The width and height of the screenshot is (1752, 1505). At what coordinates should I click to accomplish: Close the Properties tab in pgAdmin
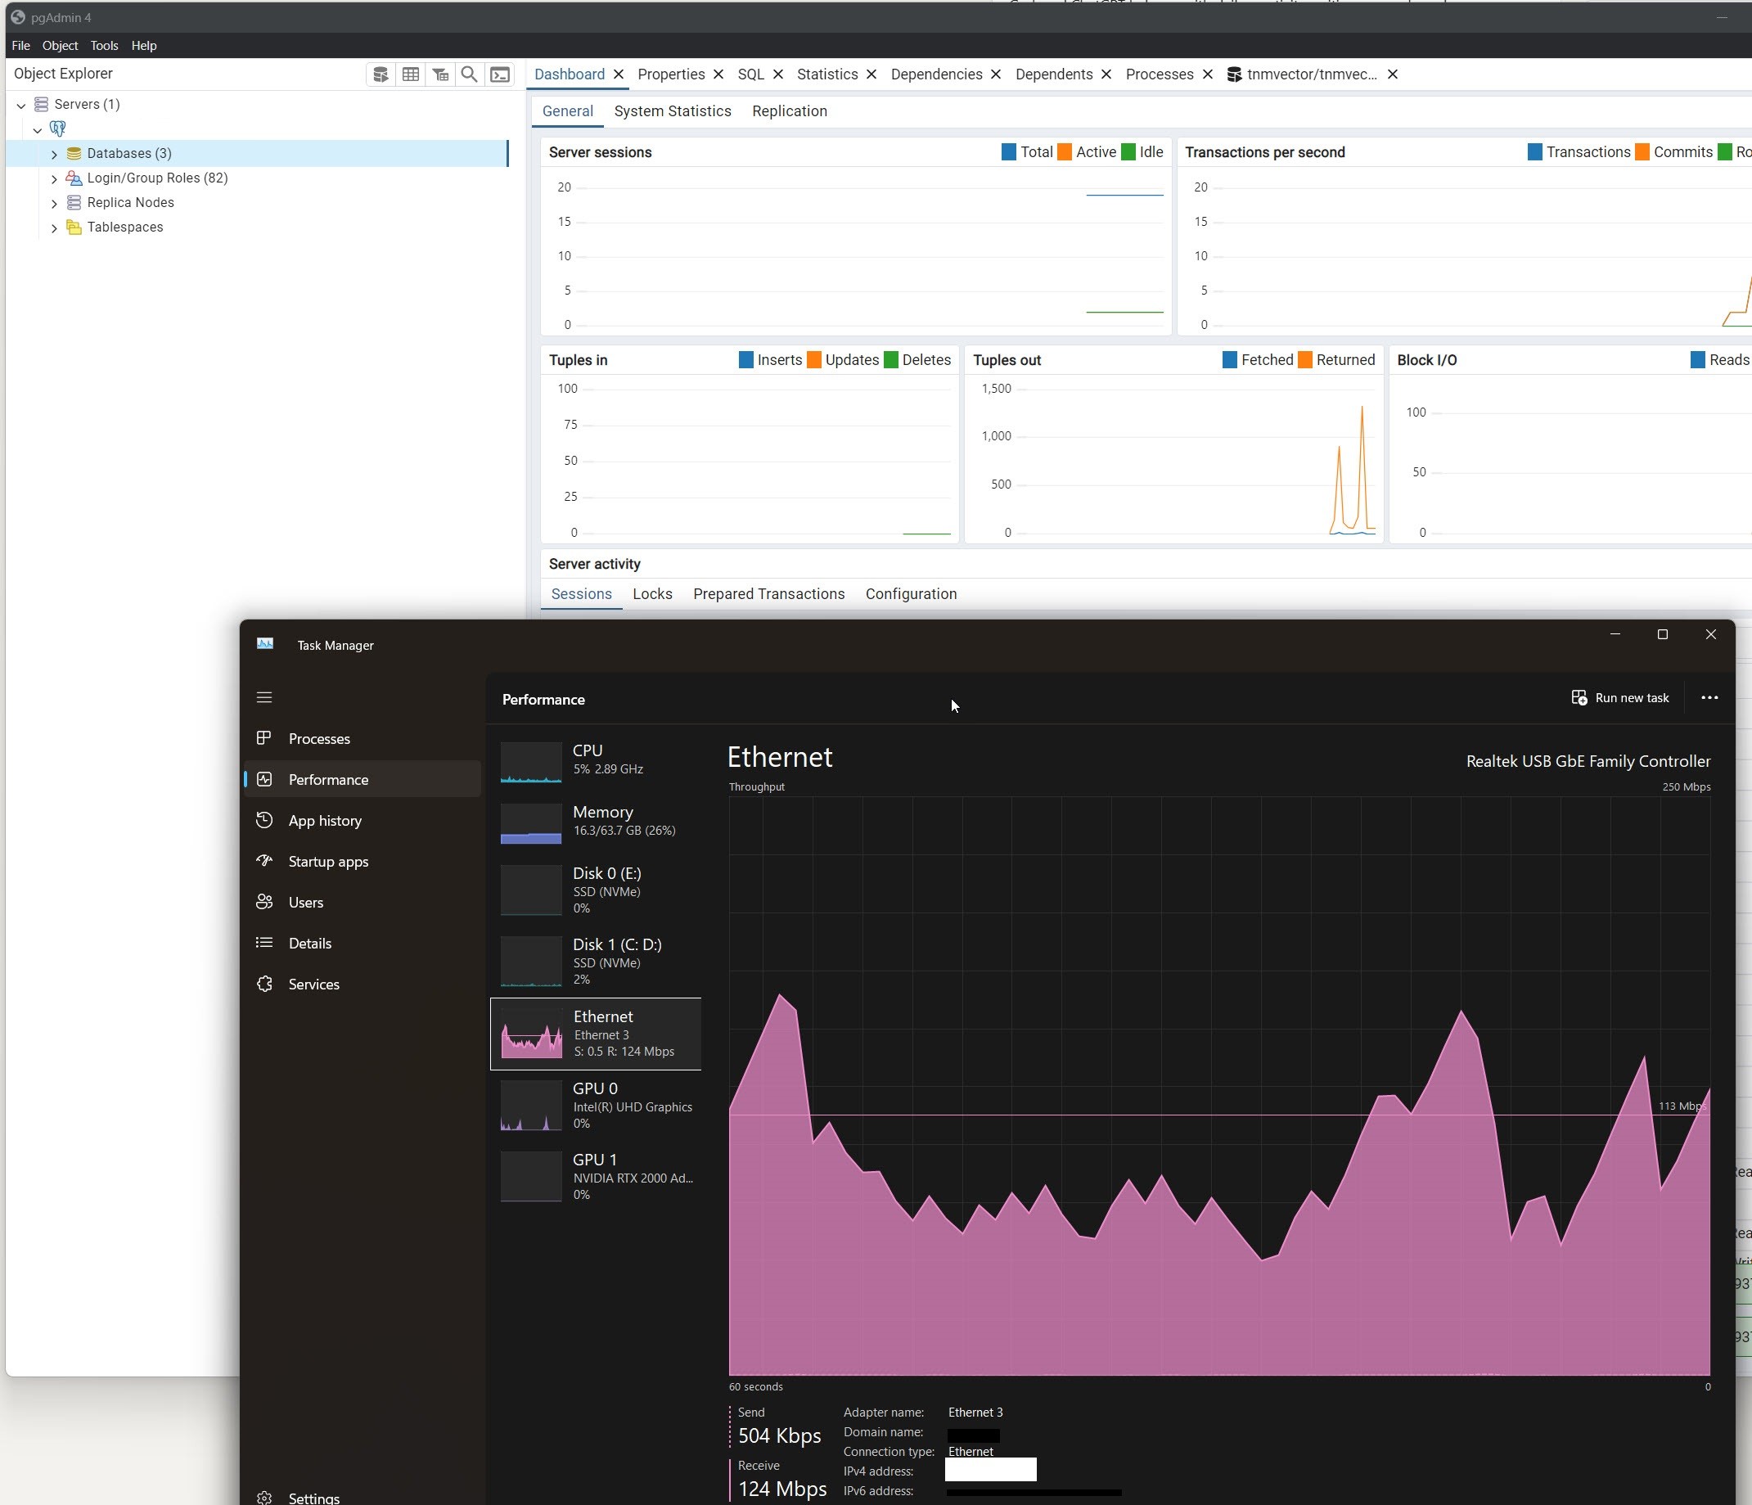[x=718, y=74]
